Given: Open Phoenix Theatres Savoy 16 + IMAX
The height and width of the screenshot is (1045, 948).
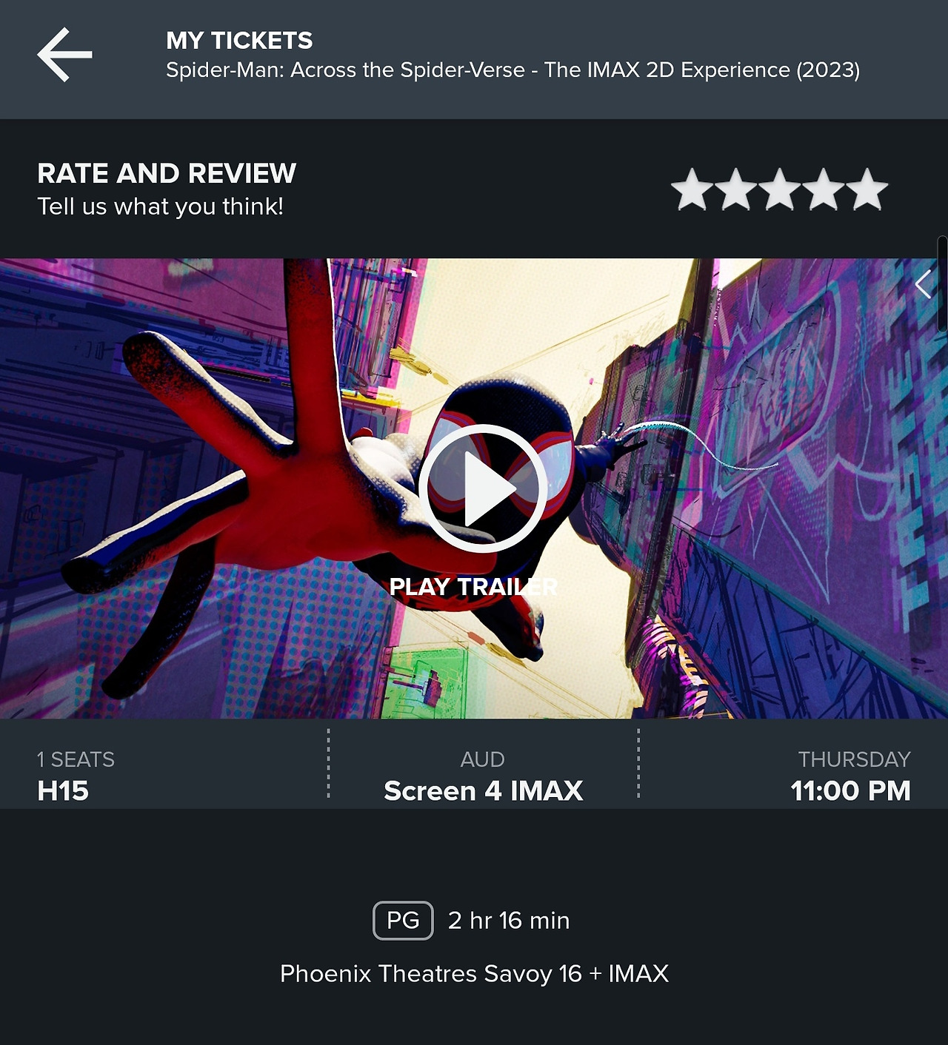Looking at the screenshot, I should [474, 974].
